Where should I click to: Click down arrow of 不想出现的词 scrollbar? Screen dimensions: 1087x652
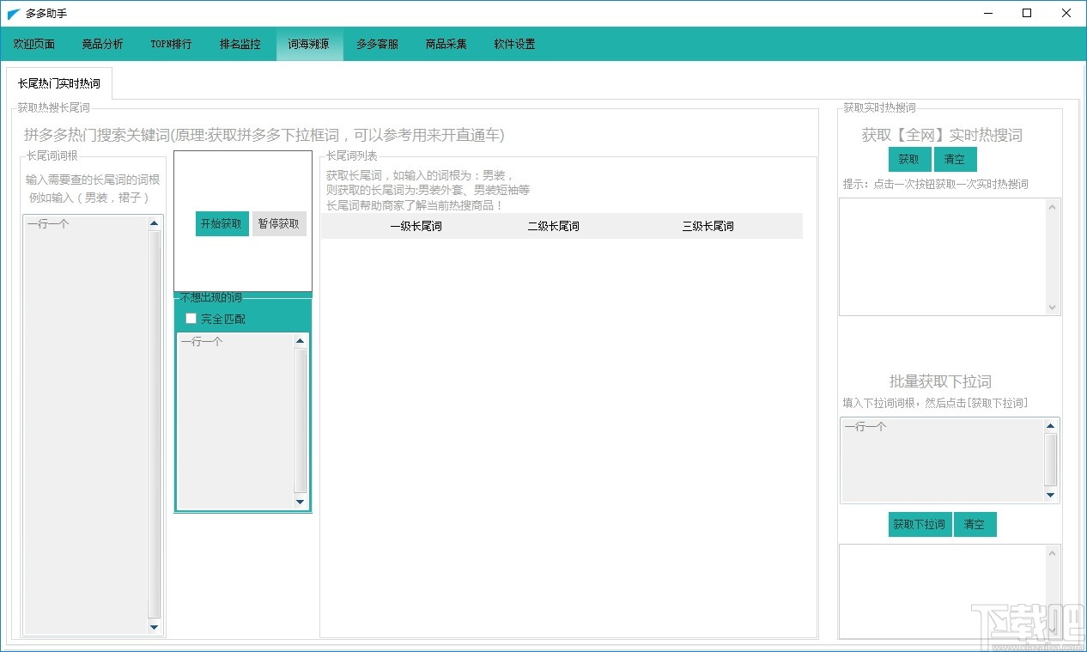coord(300,502)
